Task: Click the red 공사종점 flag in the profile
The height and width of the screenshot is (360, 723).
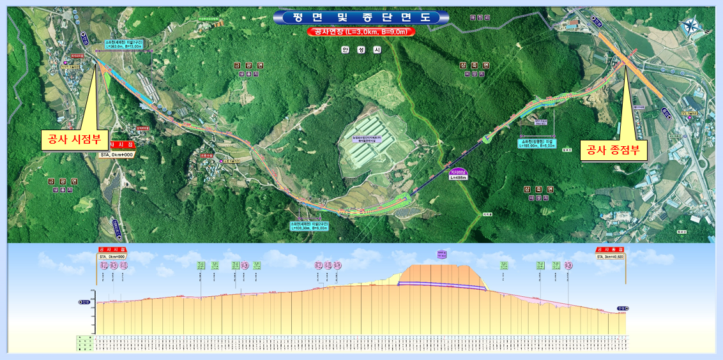Action: (611, 250)
